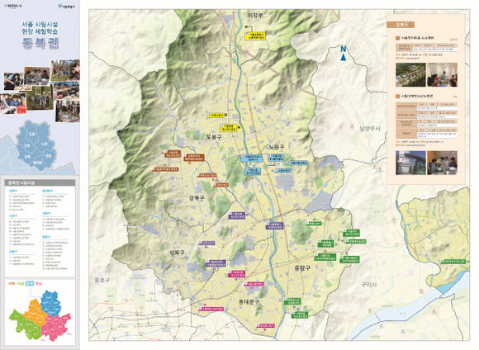This screenshot has height=350, width=479.
Task: Select the 노원구 district label on map
Action: (277, 147)
